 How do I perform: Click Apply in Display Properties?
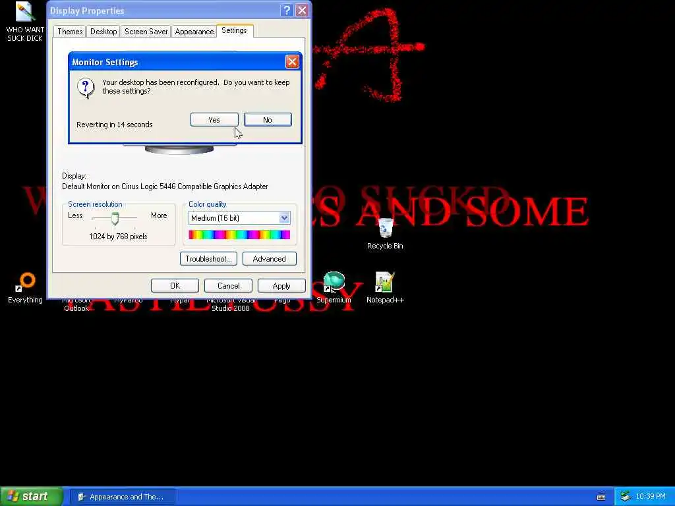[x=281, y=286]
